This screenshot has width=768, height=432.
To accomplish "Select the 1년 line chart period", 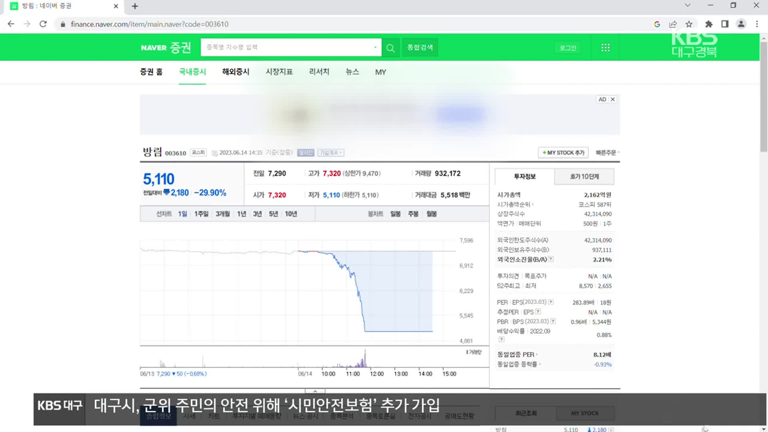I will coord(242,214).
